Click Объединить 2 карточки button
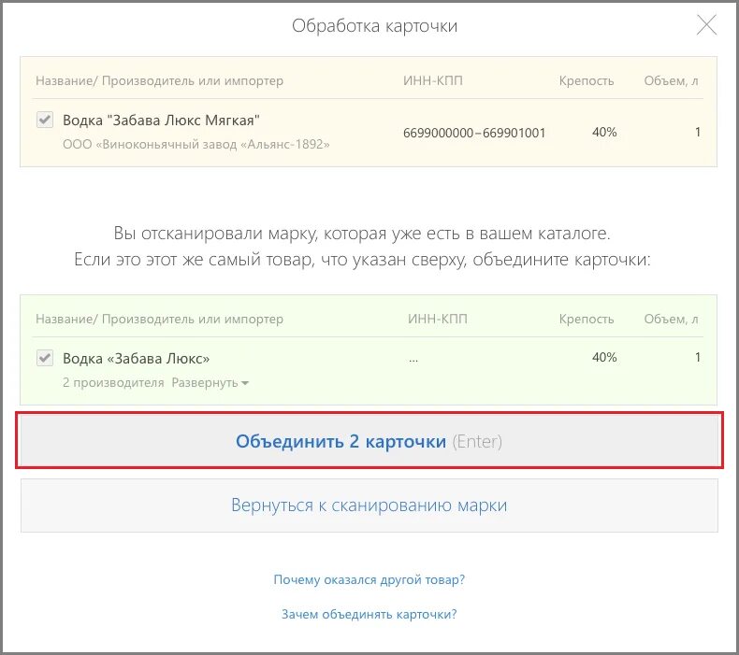The image size is (739, 655). tap(369, 441)
